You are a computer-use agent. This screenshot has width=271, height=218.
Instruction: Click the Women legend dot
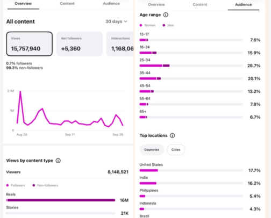click(x=141, y=25)
